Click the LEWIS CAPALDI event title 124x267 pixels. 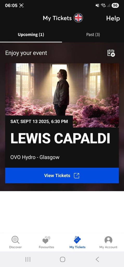point(60,138)
